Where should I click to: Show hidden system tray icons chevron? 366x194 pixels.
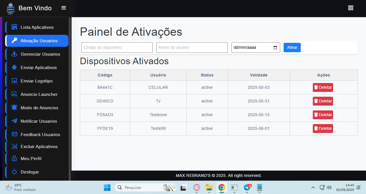pos(313,187)
